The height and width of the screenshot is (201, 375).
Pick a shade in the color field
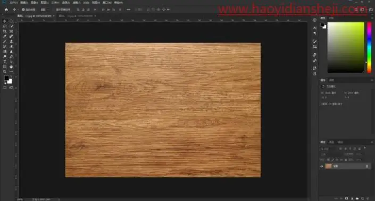point(346,47)
